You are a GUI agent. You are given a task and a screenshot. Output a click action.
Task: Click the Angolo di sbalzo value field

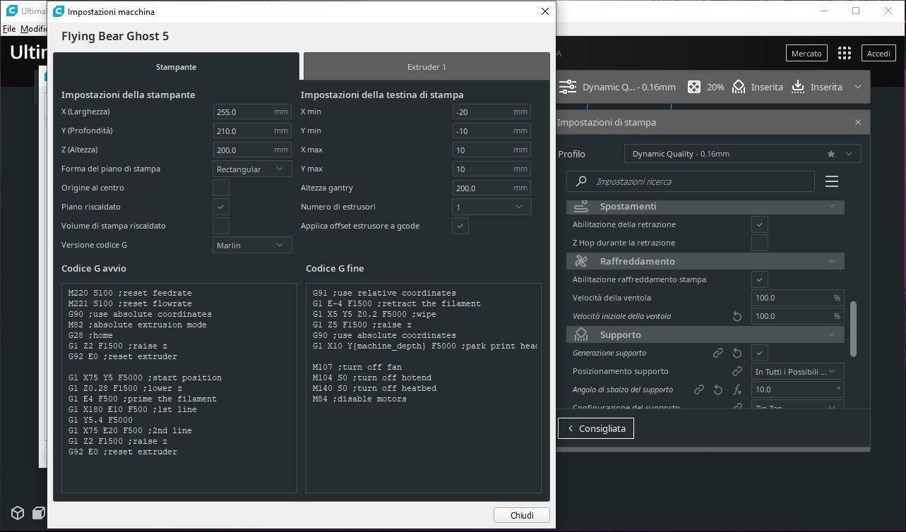tap(797, 389)
